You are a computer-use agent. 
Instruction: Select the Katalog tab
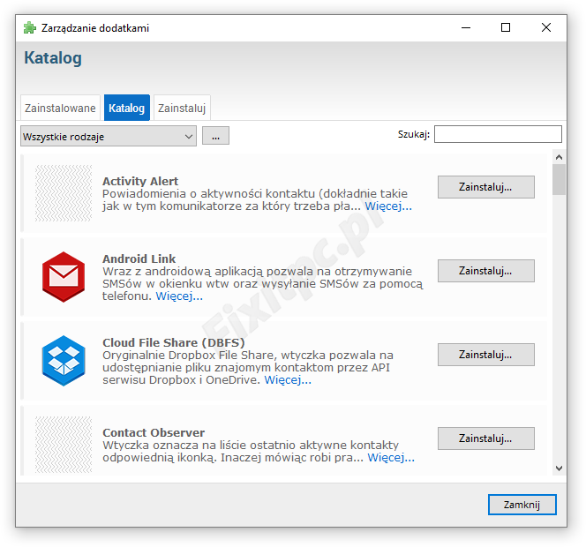click(127, 108)
